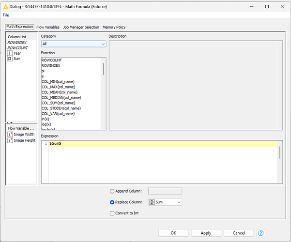Viewport: 291px width, 242px height.
Task: Open the Memory Policy tab
Action: (x=114, y=27)
